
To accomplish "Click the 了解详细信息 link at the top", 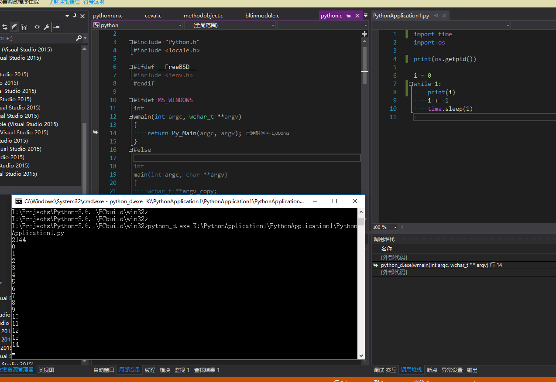I will pos(64,2).
